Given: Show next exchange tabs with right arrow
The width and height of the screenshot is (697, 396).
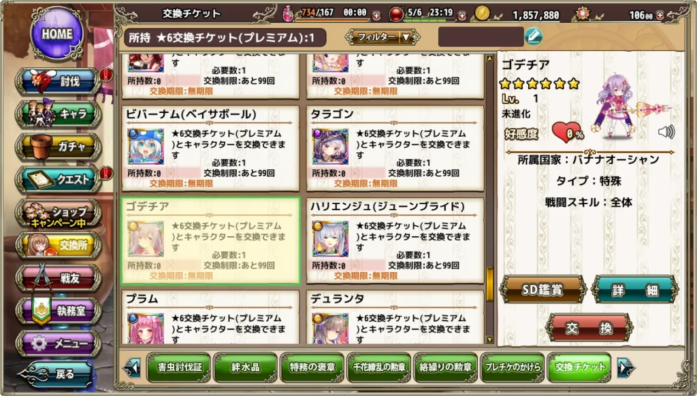Looking at the screenshot, I should coord(626,367).
